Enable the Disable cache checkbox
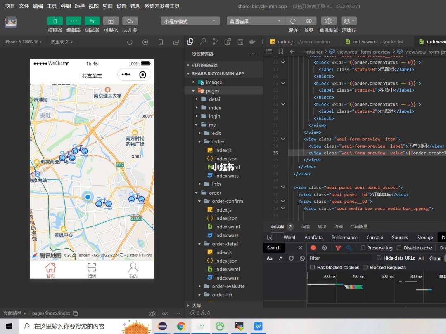This screenshot has height=334, width=446. pyautogui.click(x=399, y=248)
